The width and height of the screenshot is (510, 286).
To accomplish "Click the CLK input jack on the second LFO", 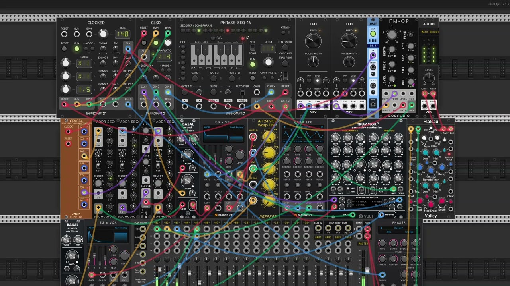I will [345, 93].
